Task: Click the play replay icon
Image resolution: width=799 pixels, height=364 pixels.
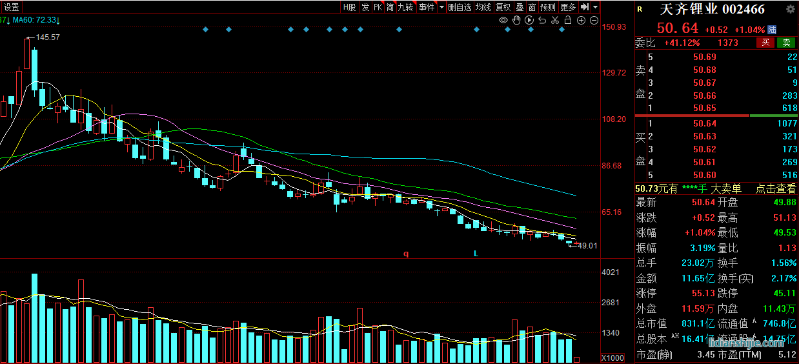Action: [529, 21]
